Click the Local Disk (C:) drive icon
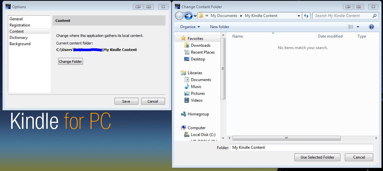 pyautogui.click(x=187, y=134)
